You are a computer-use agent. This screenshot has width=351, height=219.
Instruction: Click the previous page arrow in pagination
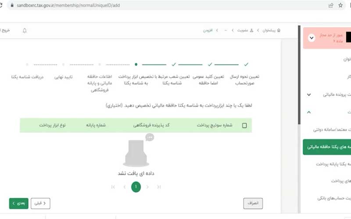click(x=147, y=187)
